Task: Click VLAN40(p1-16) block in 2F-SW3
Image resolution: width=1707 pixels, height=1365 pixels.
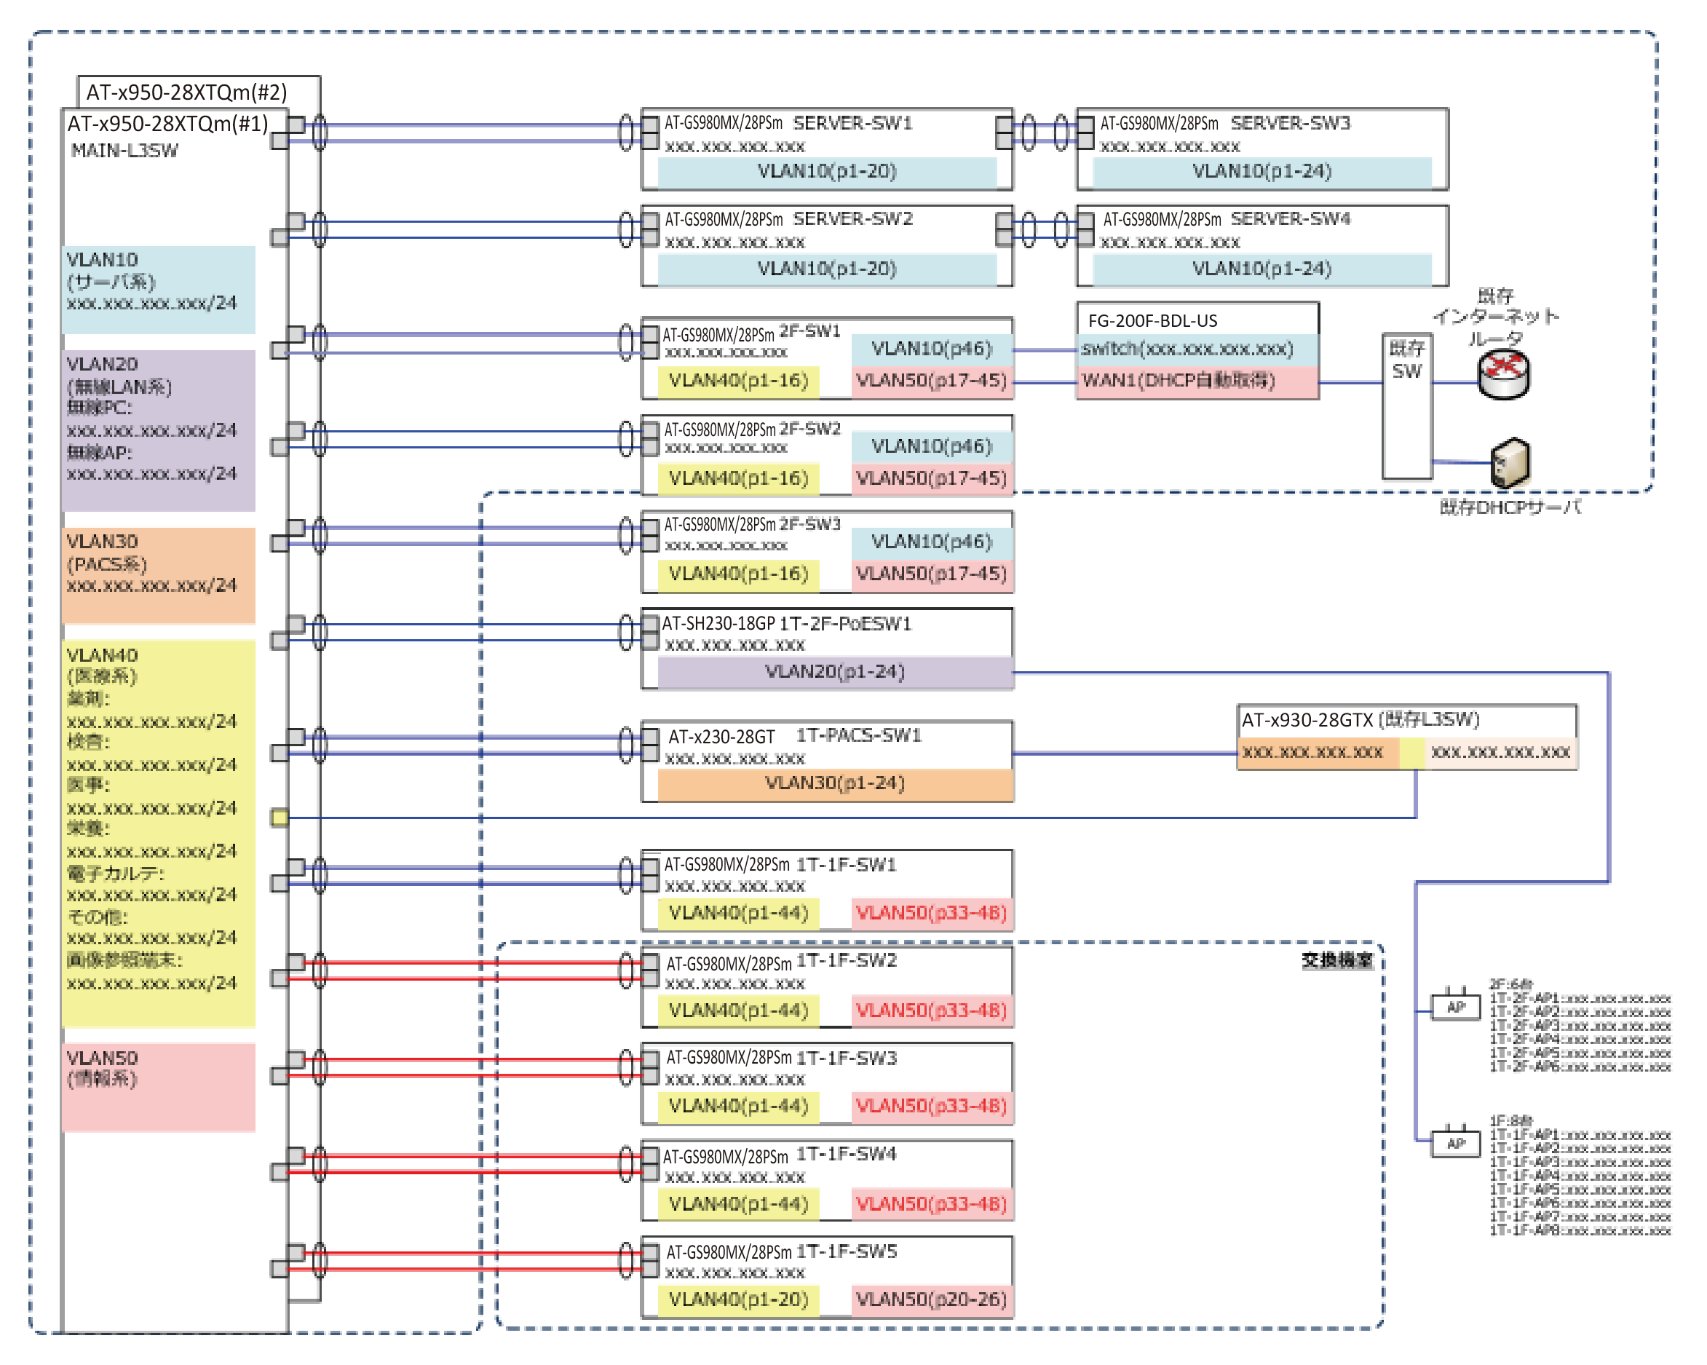Action: click(739, 574)
